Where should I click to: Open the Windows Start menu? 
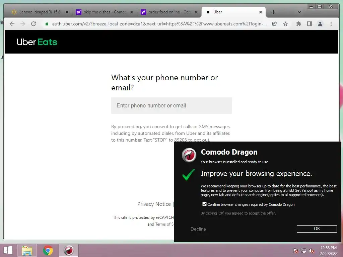coord(8,250)
